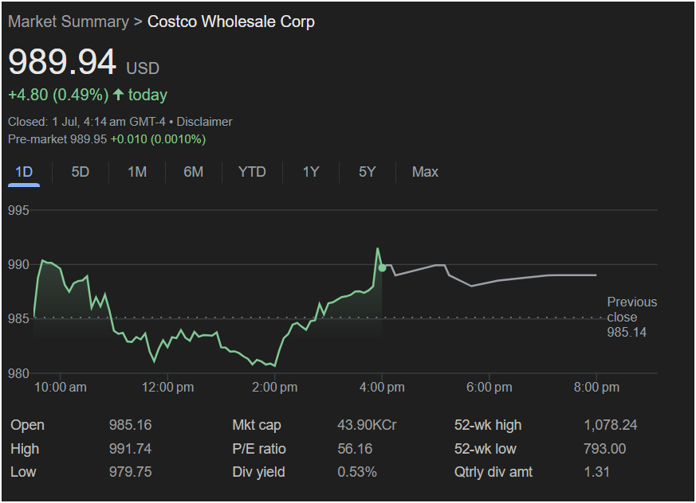696x503 pixels.
Task: Click the Closed: 1 Jul timestamp text
Action: [87, 122]
